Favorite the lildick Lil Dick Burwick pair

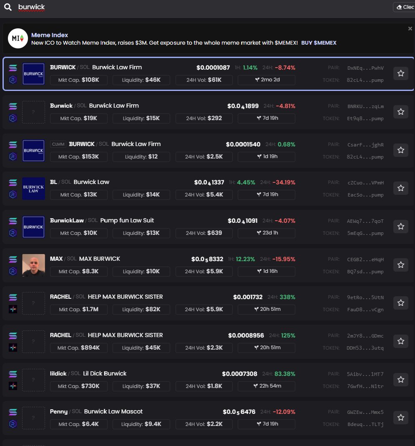coord(401,379)
